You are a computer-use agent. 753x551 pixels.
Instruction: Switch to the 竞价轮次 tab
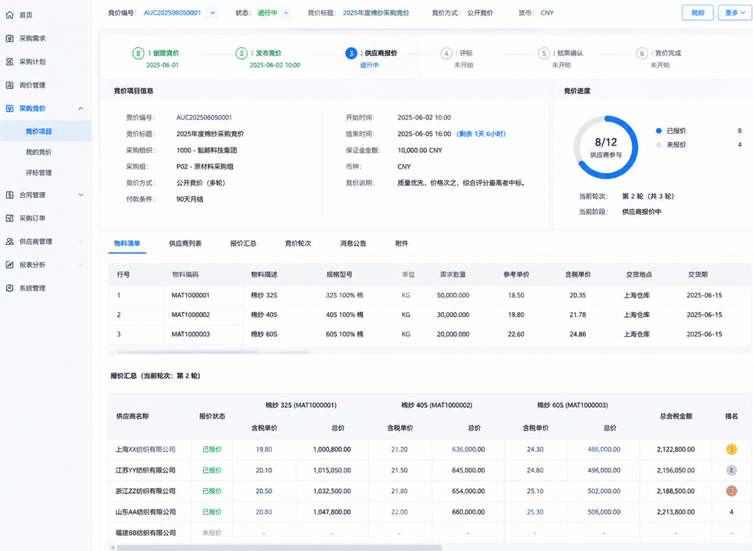[x=298, y=243]
